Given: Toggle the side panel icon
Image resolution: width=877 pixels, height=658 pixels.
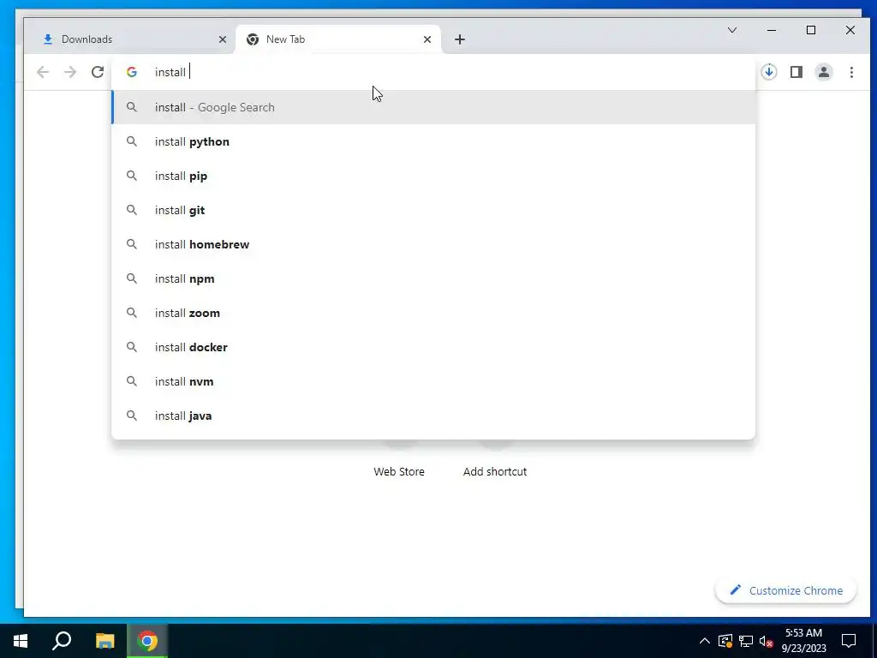Looking at the screenshot, I should coord(796,72).
